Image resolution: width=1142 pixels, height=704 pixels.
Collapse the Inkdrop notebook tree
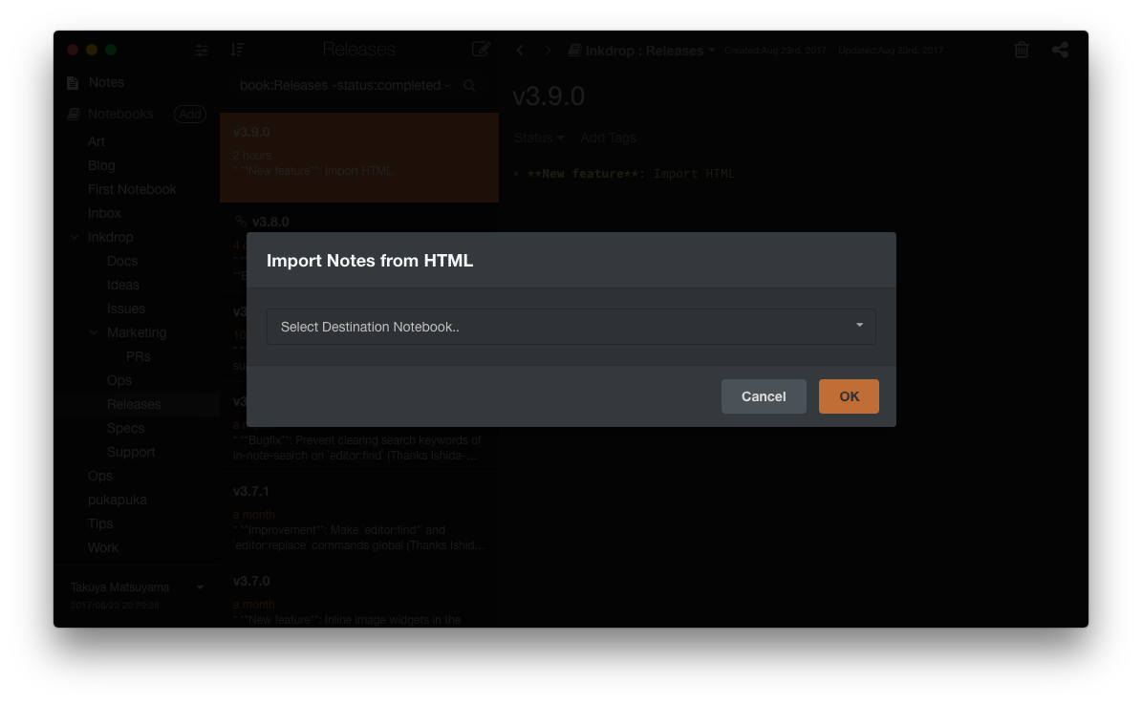coord(75,237)
